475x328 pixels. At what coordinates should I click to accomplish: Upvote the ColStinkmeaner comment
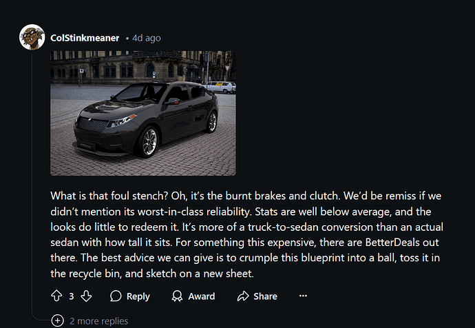57,296
